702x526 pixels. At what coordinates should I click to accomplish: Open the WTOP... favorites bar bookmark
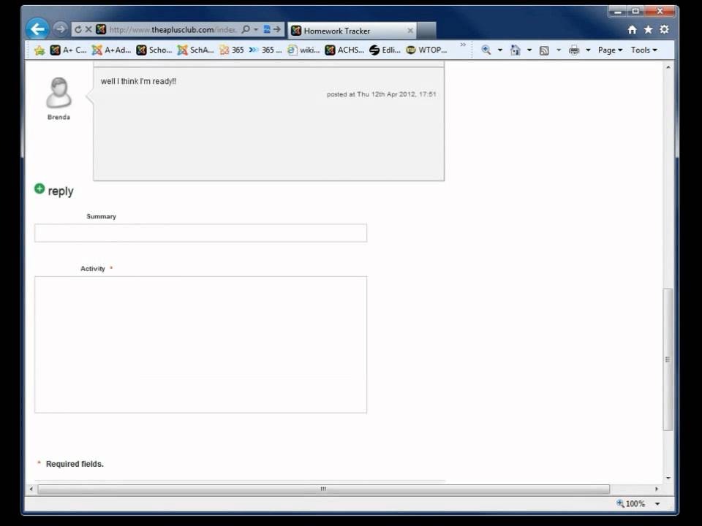[x=426, y=50]
